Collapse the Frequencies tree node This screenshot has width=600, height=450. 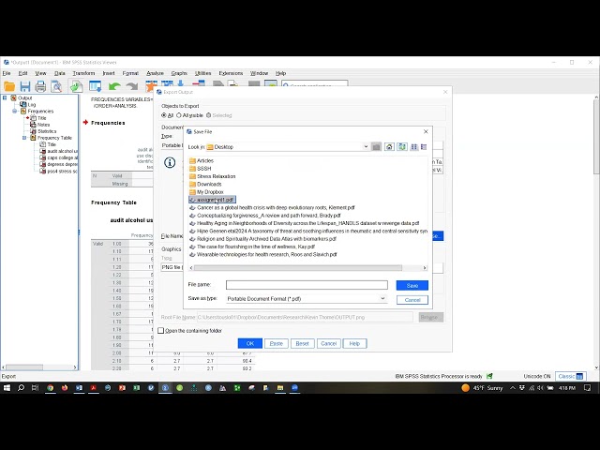(15, 111)
